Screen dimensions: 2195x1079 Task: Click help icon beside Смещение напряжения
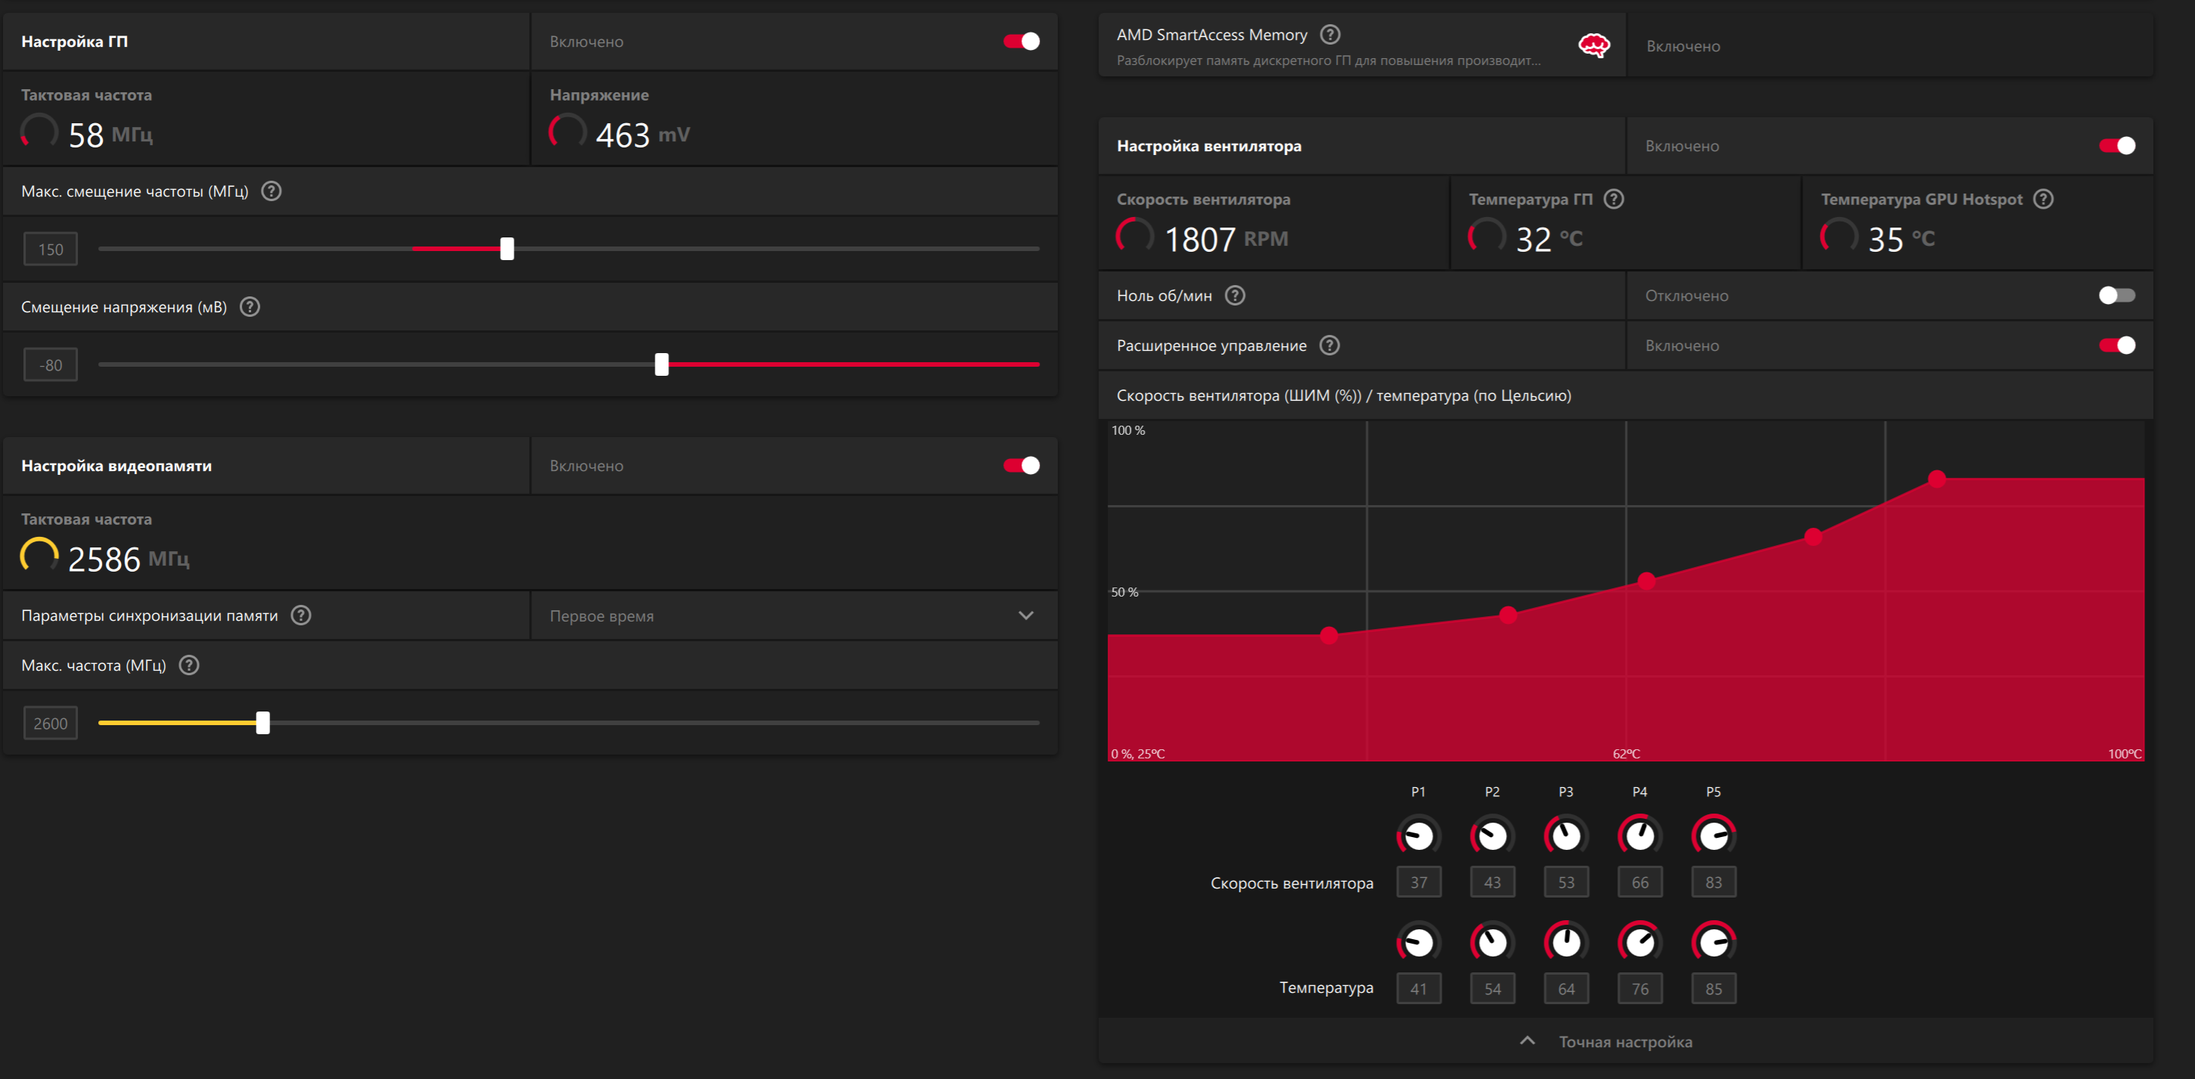[250, 307]
